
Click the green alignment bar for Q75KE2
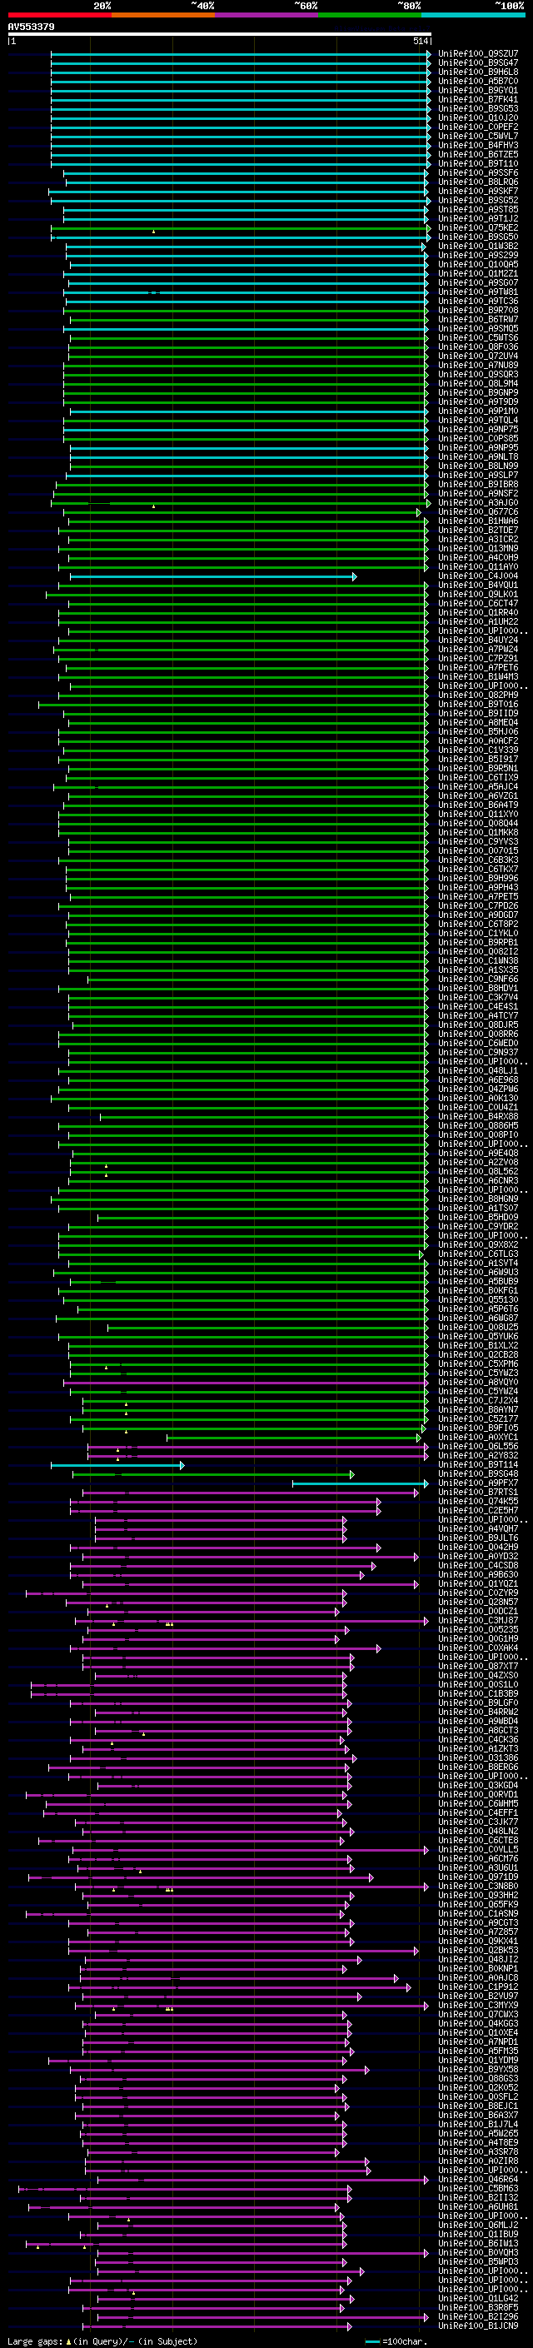(x=240, y=228)
